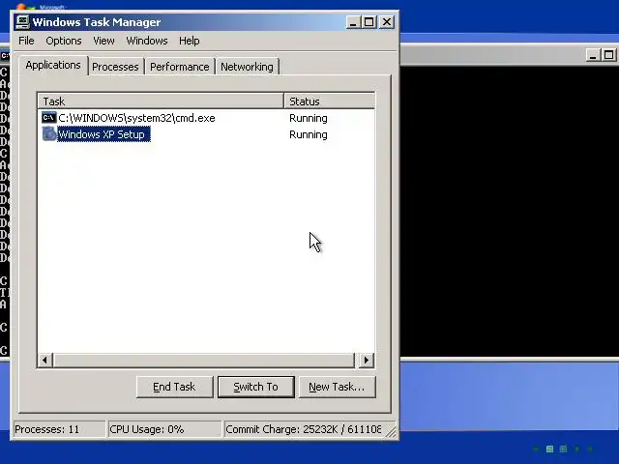Open the Help menu
This screenshot has width=619, height=464.
(x=190, y=41)
